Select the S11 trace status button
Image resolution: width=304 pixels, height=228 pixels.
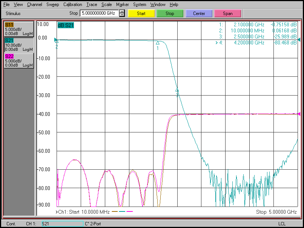tap(19, 29)
